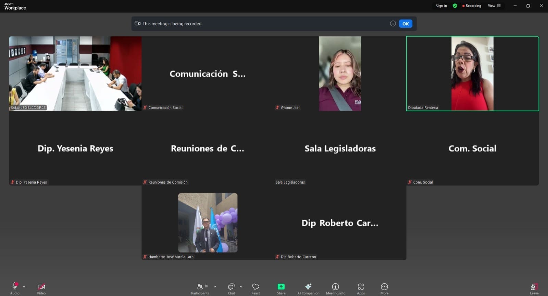
Task: Turn on camera with Video button
Action: (x=41, y=288)
